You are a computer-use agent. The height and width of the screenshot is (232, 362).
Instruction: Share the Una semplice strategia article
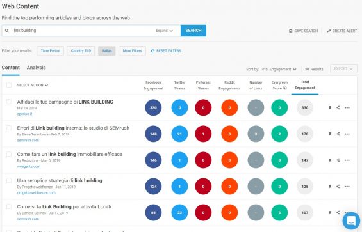(338, 187)
